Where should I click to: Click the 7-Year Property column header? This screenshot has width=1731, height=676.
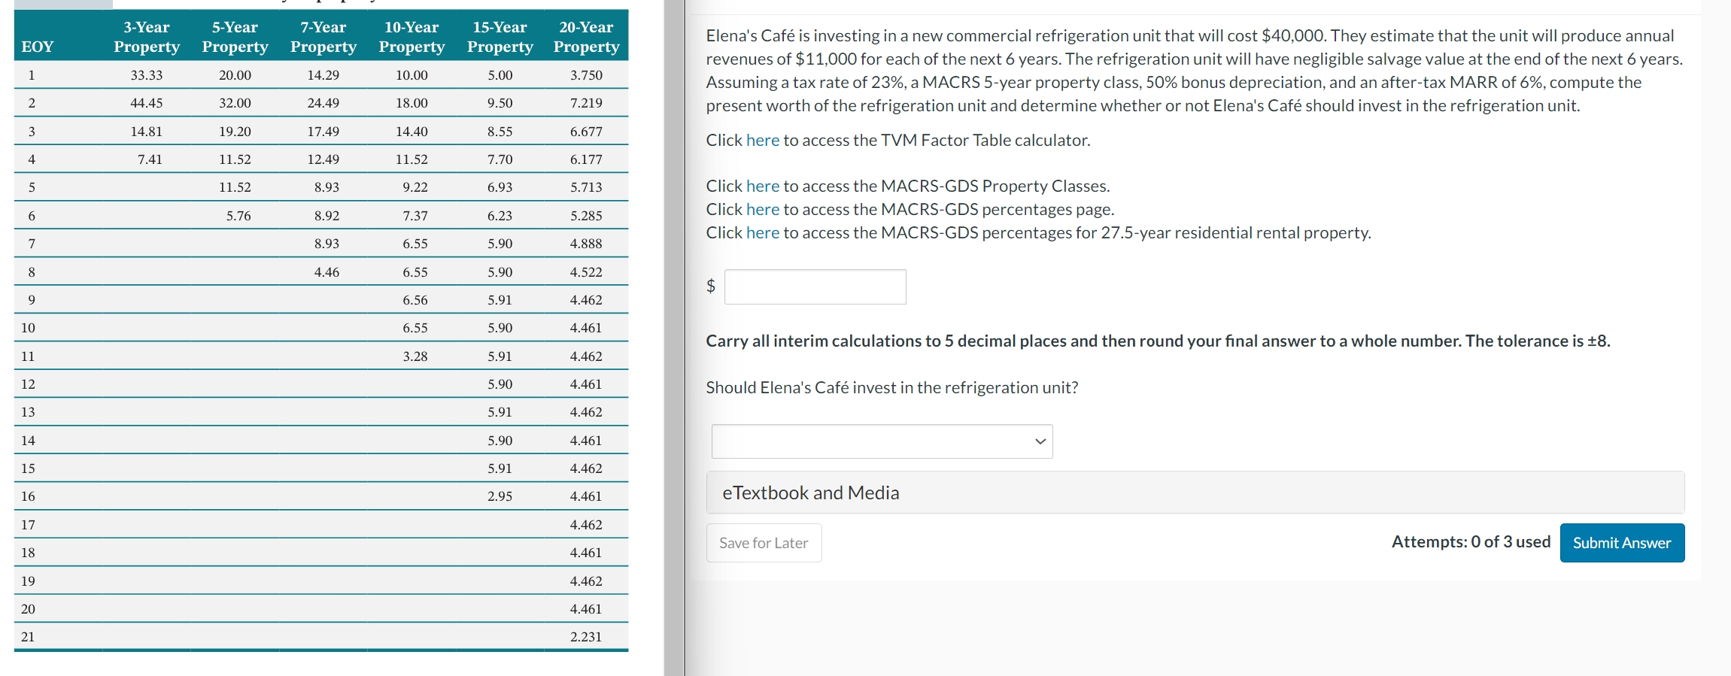323,37
